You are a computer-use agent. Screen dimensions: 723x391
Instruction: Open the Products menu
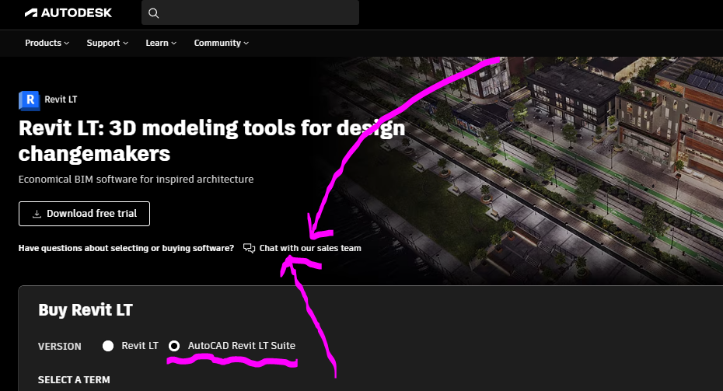[x=47, y=43]
